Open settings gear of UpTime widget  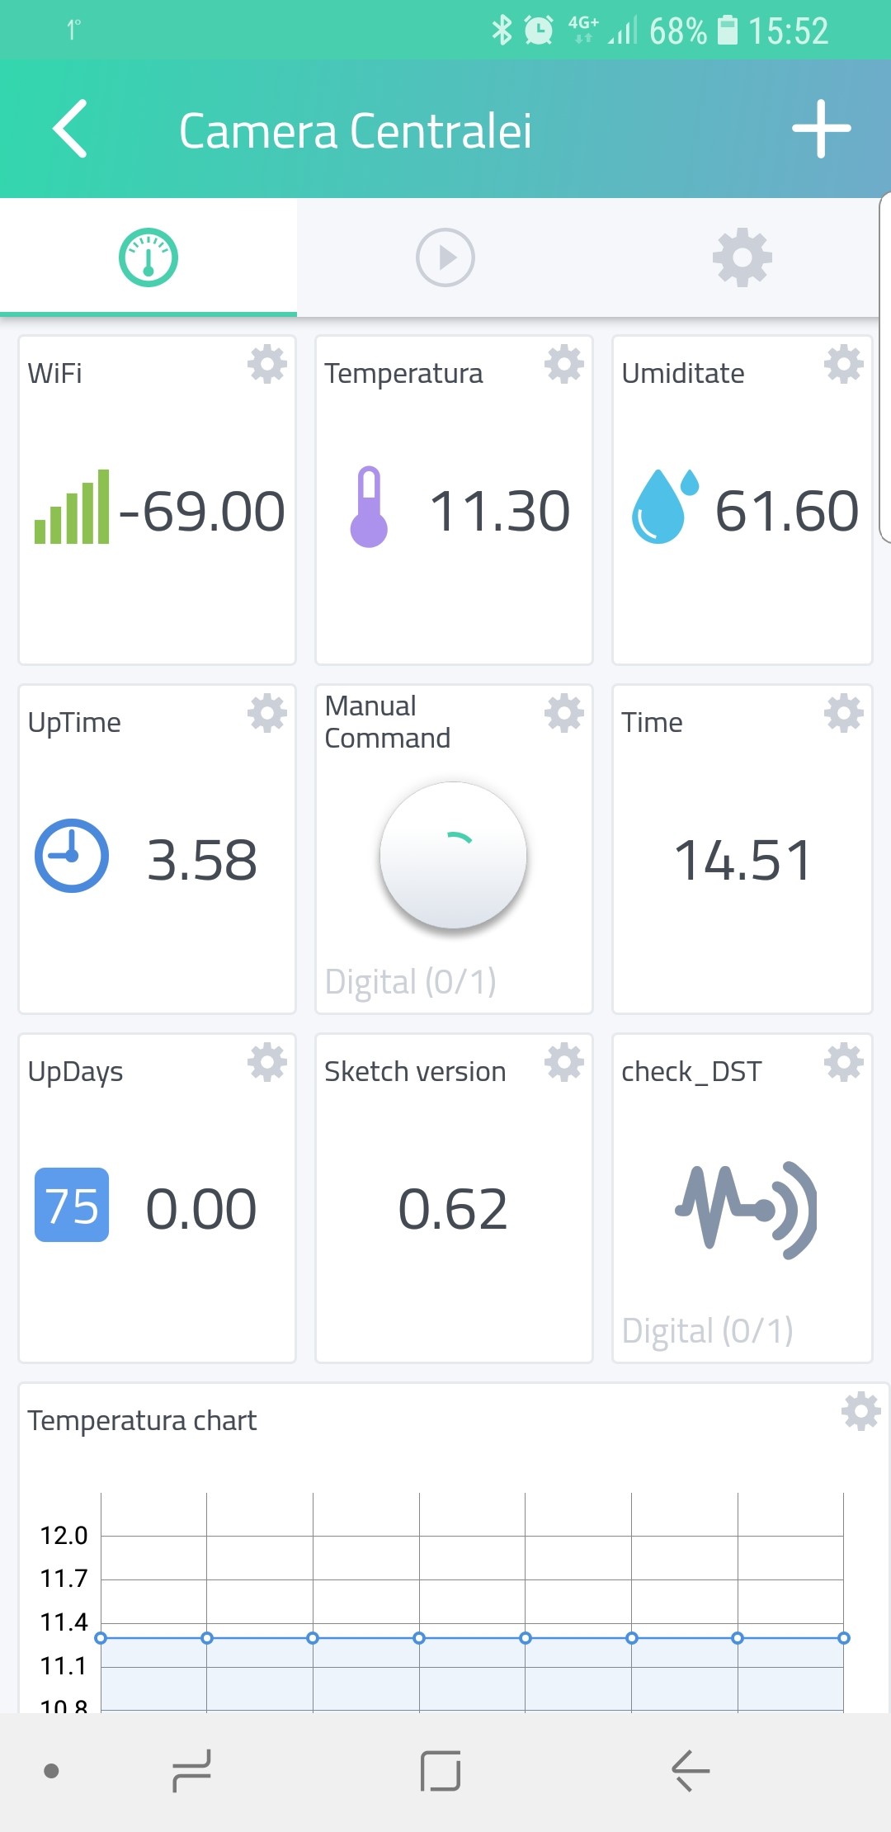pyautogui.click(x=267, y=714)
